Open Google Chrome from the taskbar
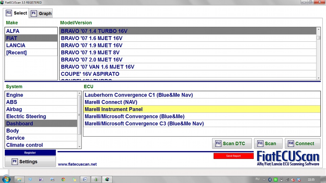The width and height of the screenshot is (326, 183). coord(63,180)
